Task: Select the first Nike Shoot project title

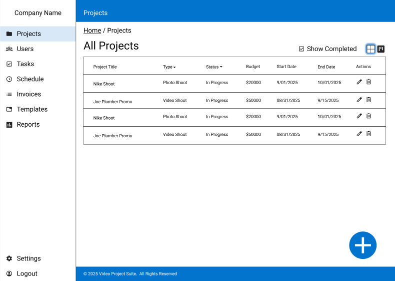Action: [104, 84]
